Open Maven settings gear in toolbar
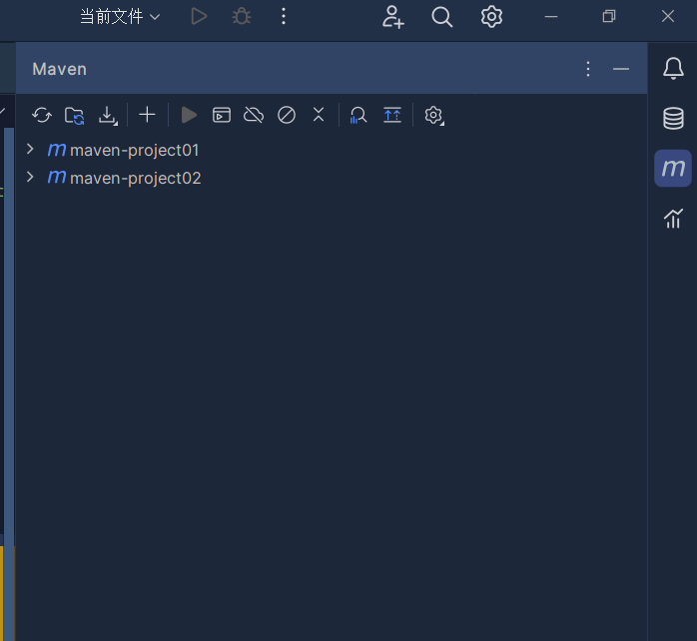Screen dimensions: 697x641 (x=433, y=116)
